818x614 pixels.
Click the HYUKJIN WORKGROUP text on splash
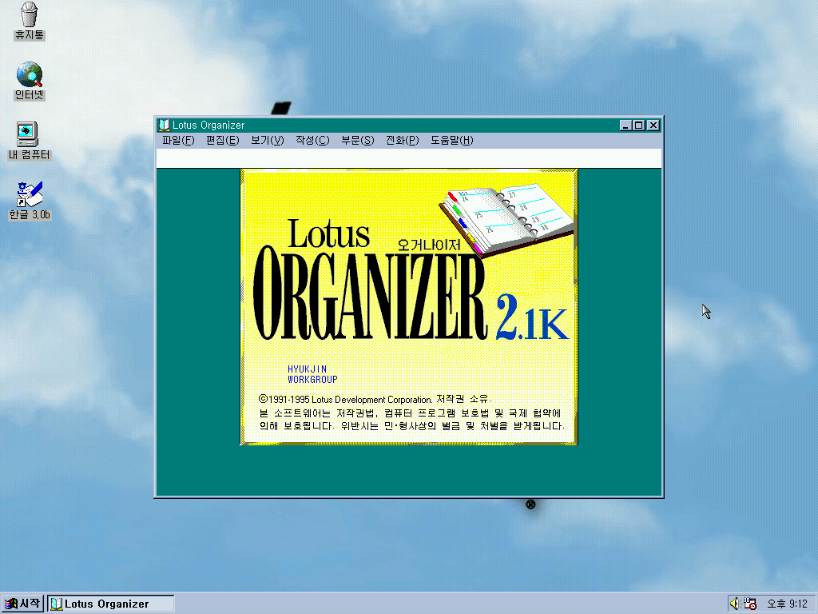click(312, 374)
